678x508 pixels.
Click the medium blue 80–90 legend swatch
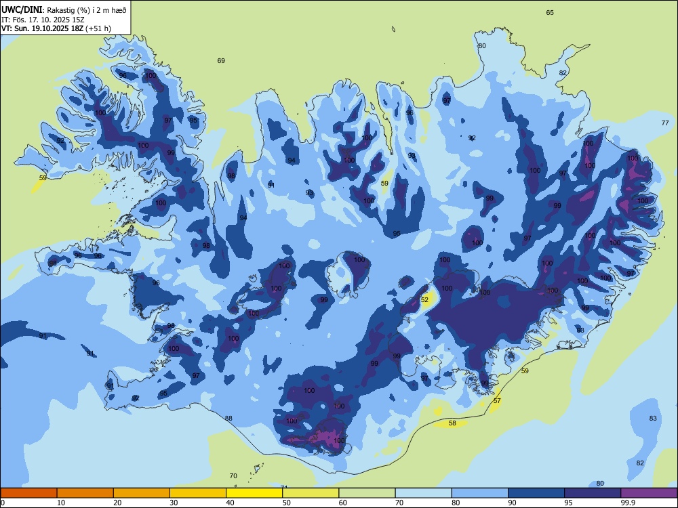(x=480, y=493)
